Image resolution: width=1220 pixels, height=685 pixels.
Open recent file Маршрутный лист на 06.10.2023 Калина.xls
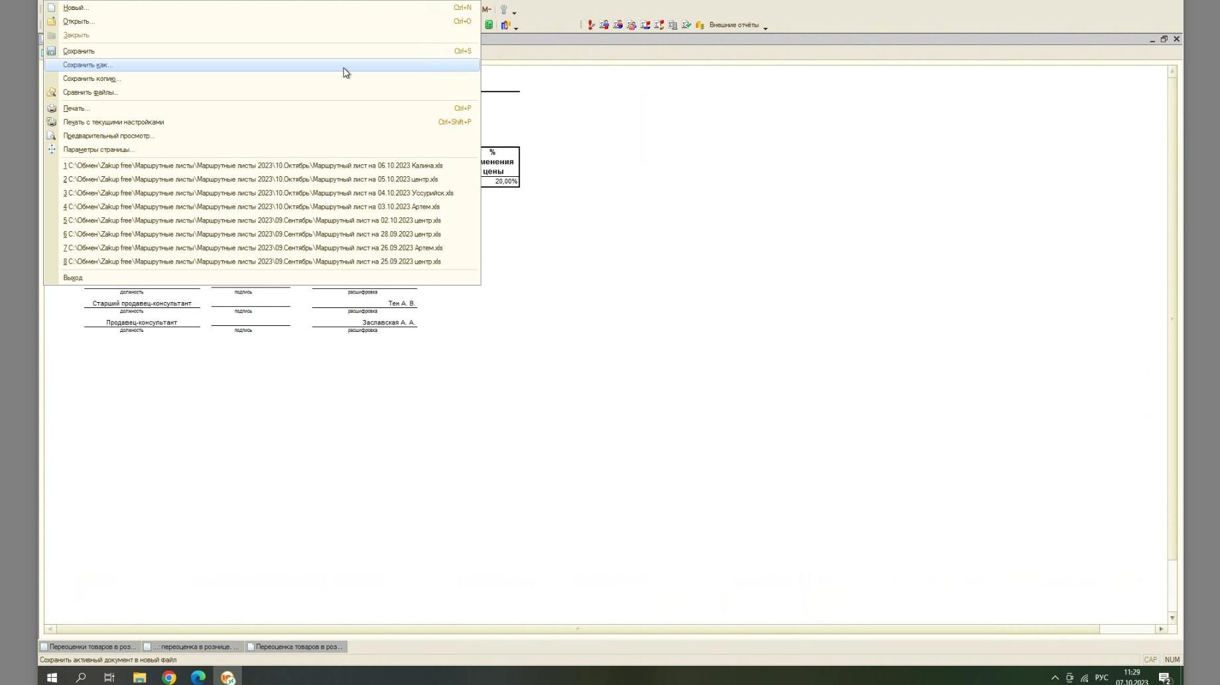pyautogui.click(x=262, y=166)
